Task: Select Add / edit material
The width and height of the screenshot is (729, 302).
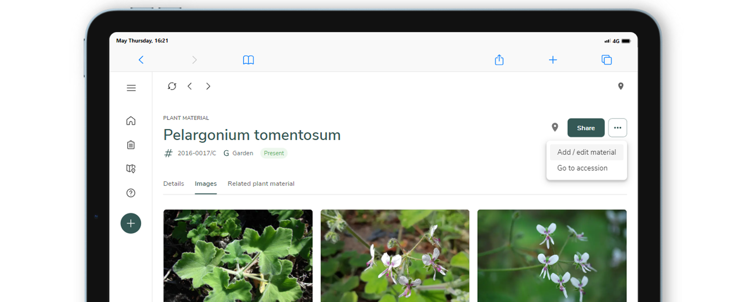Action: coord(587,152)
